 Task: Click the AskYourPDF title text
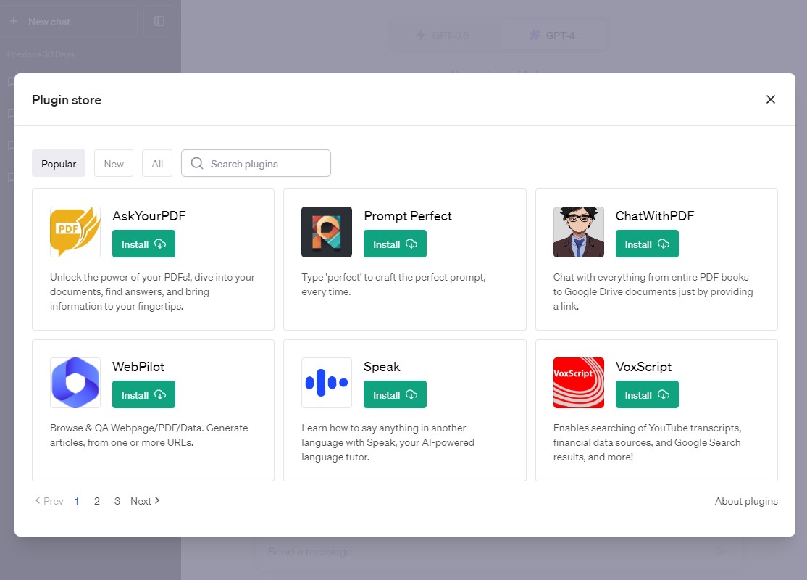pyautogui.click(x=149, y=216)
